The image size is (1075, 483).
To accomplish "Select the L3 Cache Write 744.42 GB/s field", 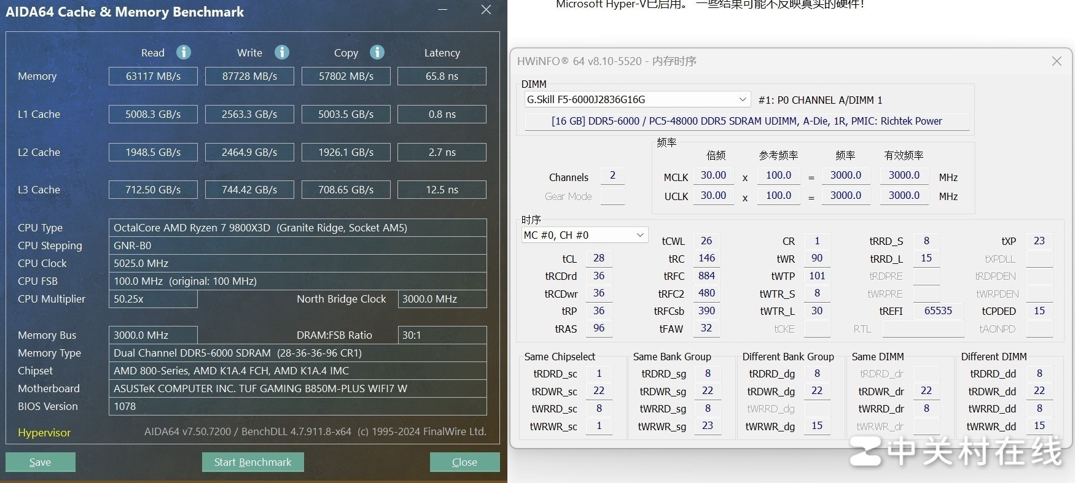I will tap(249, 190).
